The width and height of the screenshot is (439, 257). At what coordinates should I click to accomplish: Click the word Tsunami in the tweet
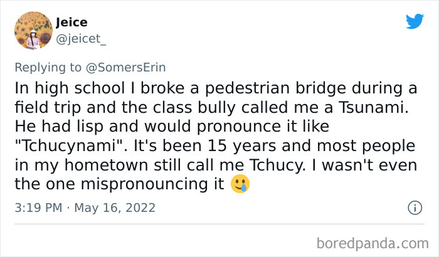364,108
